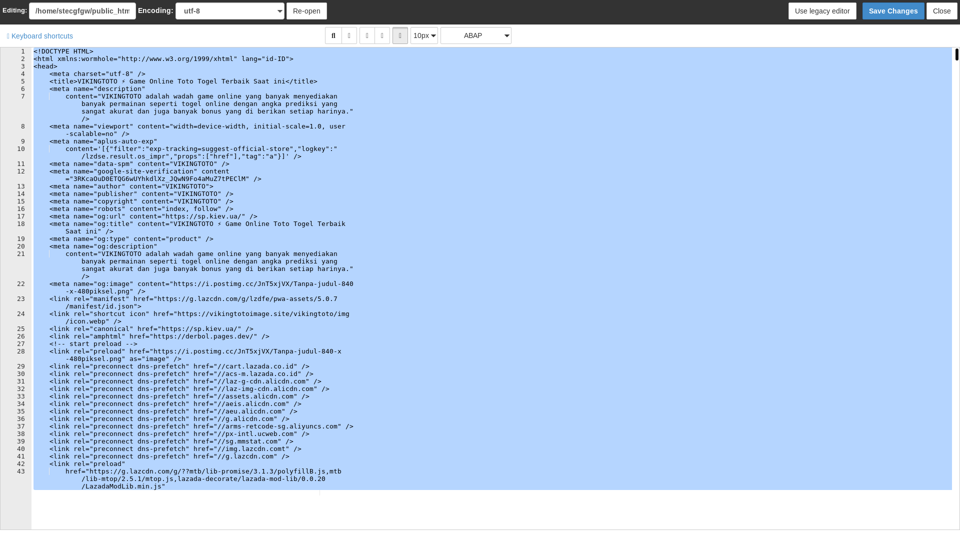Click the Re-open button
Image resolution: width=960 pixels, height=540 pixels.
pyautogui.click(x=306, y=11)
